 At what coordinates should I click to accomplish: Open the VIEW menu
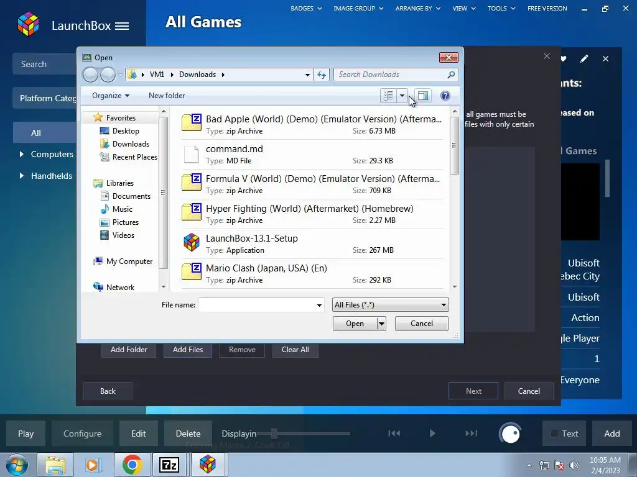pyautogui.click(x=464, y=8)
